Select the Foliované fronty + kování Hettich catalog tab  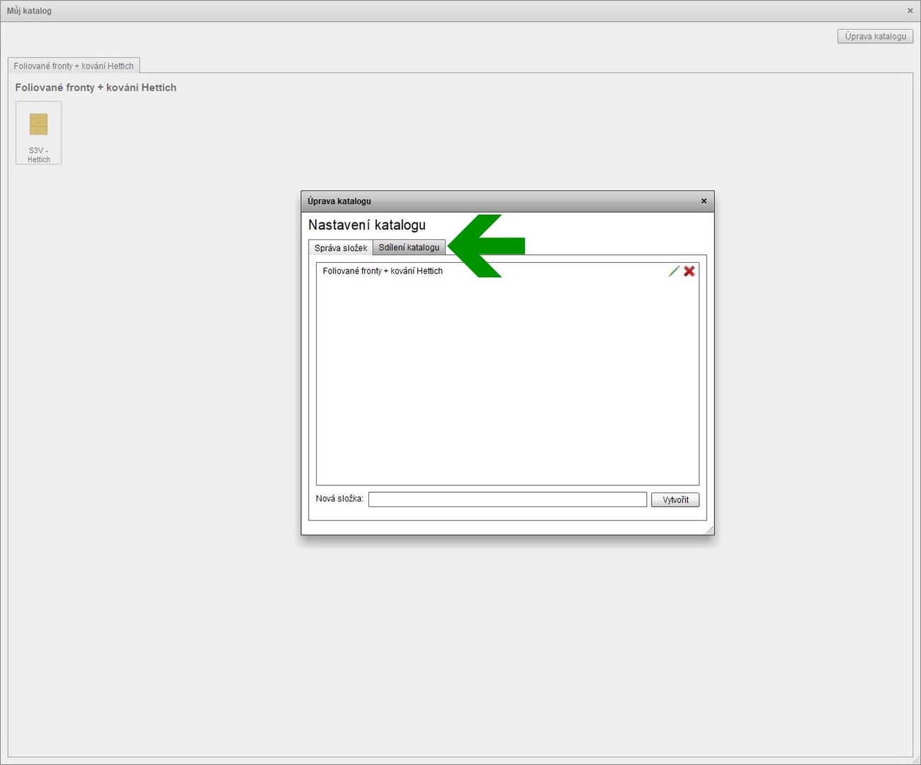pos(74,66)
